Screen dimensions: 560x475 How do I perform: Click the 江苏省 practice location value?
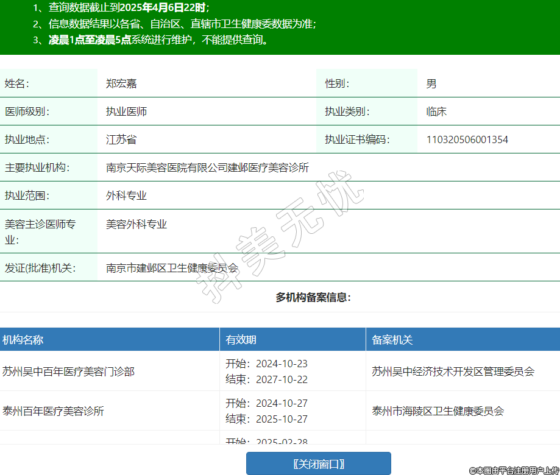(x=121, y=140)
